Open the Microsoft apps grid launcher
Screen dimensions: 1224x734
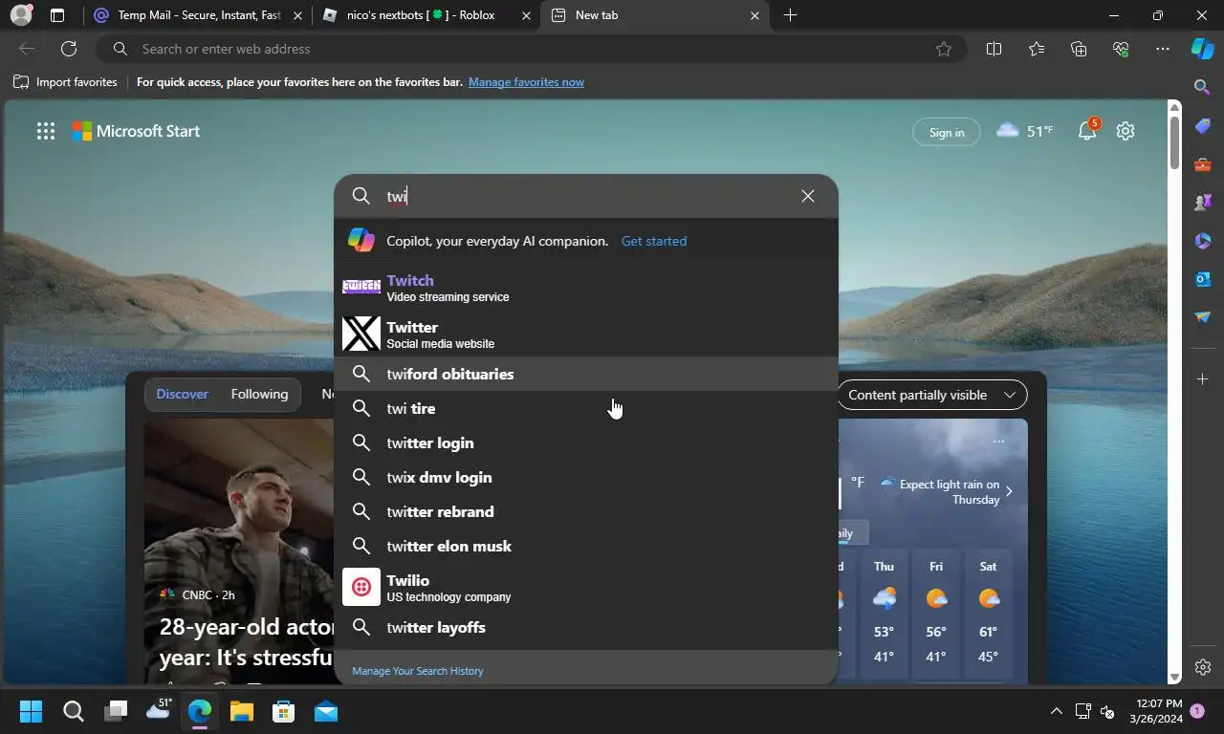[45, 132]
